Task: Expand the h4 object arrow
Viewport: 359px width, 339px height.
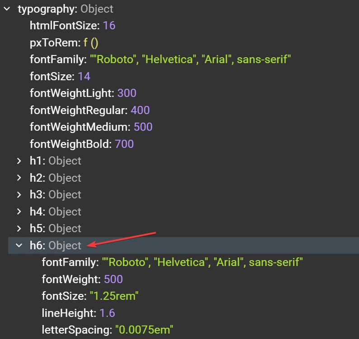Action: [19, 212]
